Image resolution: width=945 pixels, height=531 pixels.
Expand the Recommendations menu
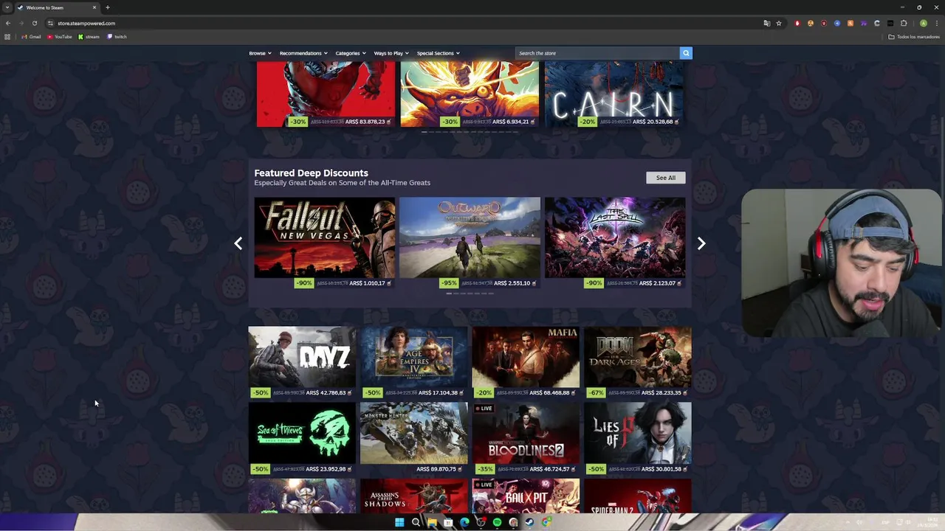tap(303, 53)
